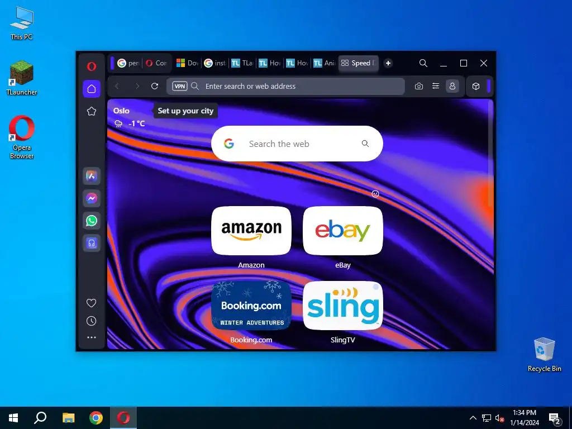Click the page vertical scrollbar
572x429 pixels.
[491, 153]
